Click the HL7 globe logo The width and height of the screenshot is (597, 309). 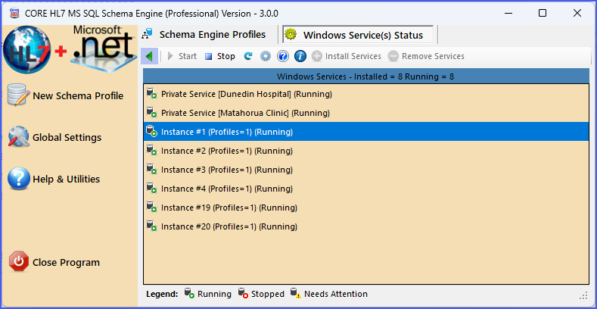[26, 49]
